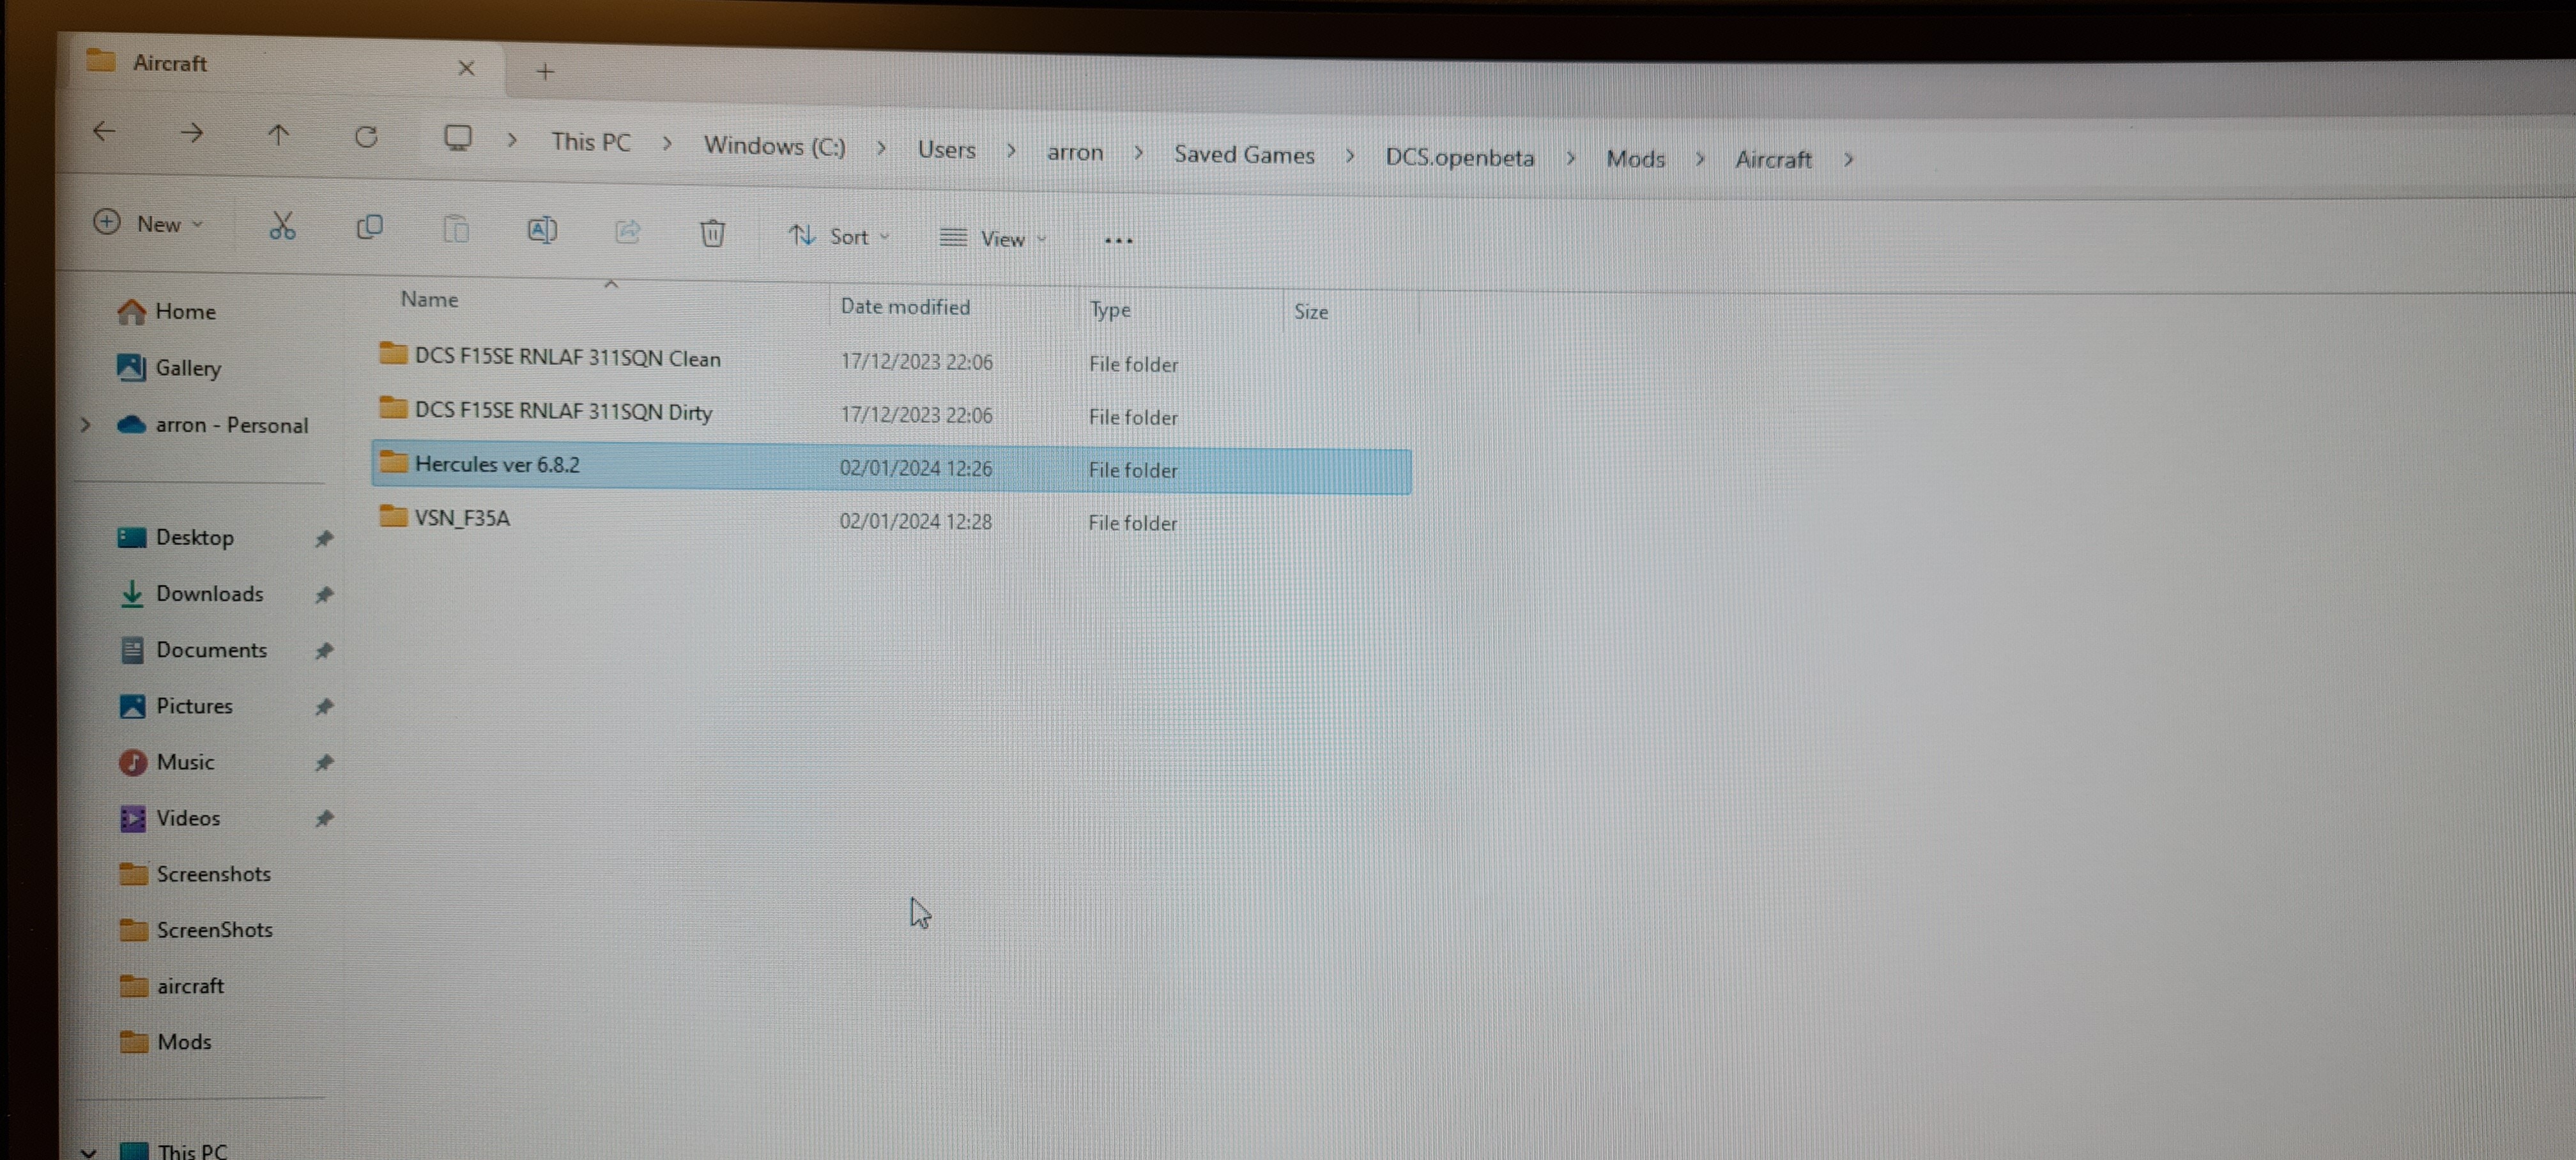Expand chevron after Saved Games in breadcrumb
The height and width of the screenshot is (1160, 2576).
click(1350, 156)
